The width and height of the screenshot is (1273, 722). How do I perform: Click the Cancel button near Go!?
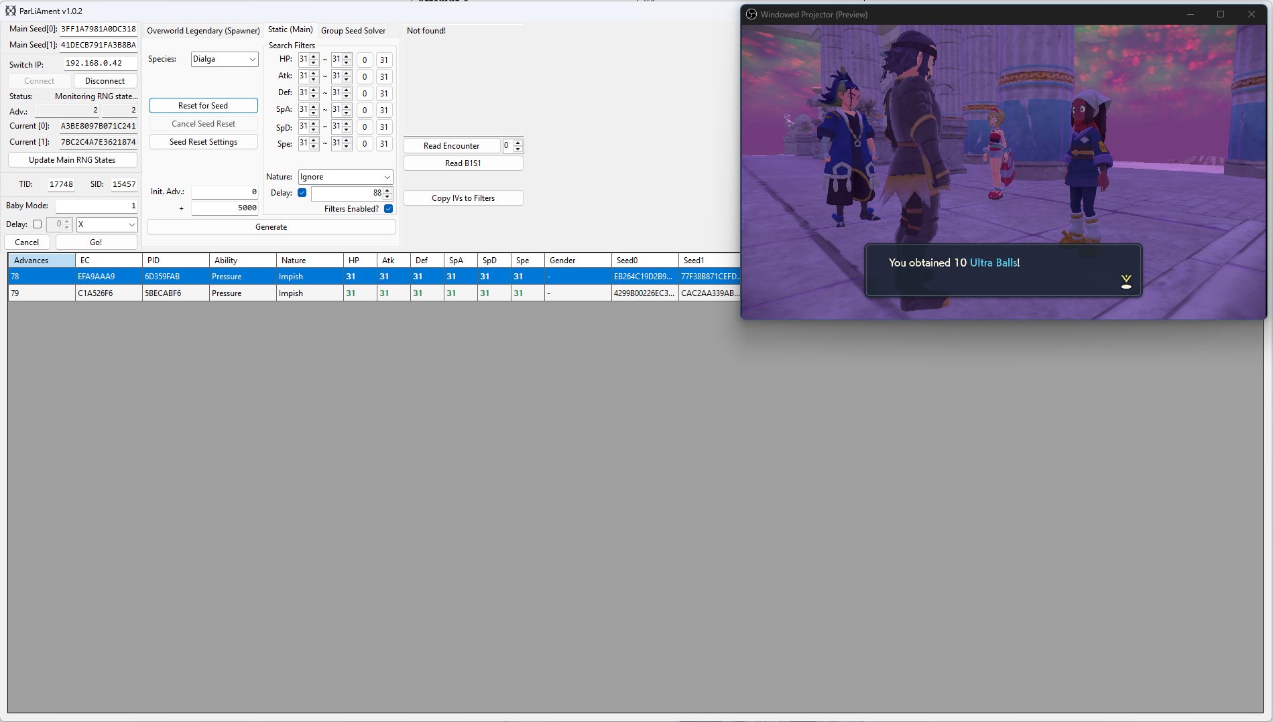tap(27, 242)
